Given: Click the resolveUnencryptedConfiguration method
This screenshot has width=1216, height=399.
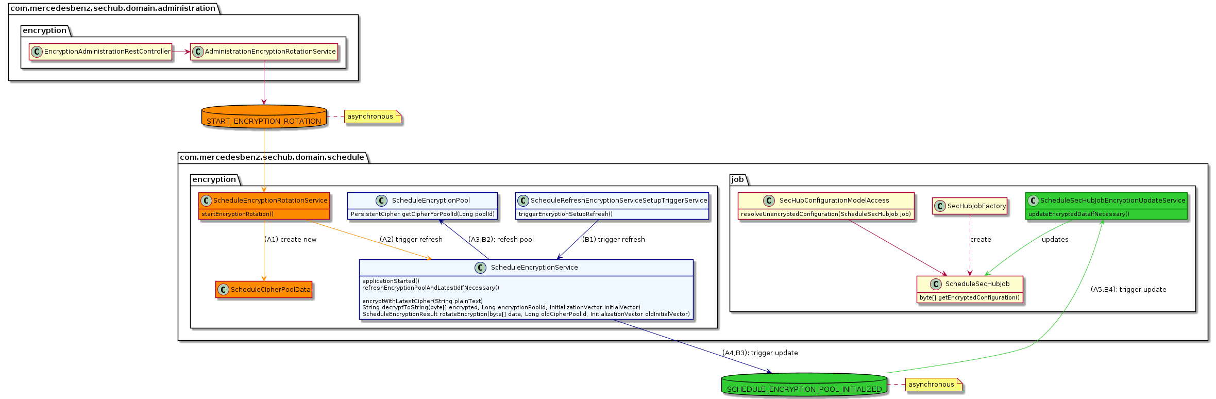Looking at the screenshot, I should 826,214.
